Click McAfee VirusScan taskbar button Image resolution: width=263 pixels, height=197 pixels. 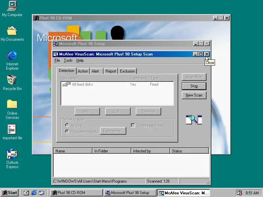184,193
